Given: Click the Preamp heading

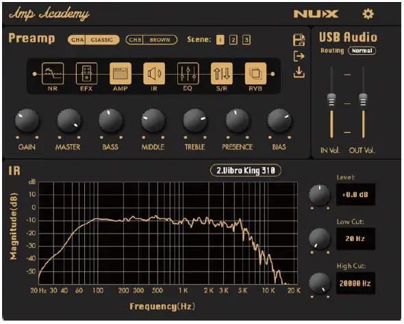Looking at the screenshot, I should point(31,38).
